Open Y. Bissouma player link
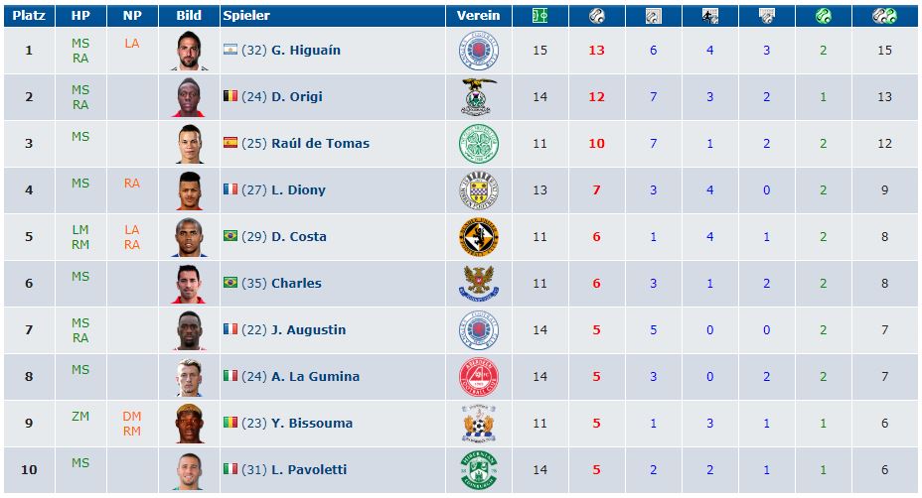The image size is (922, 498). [312, 424]
